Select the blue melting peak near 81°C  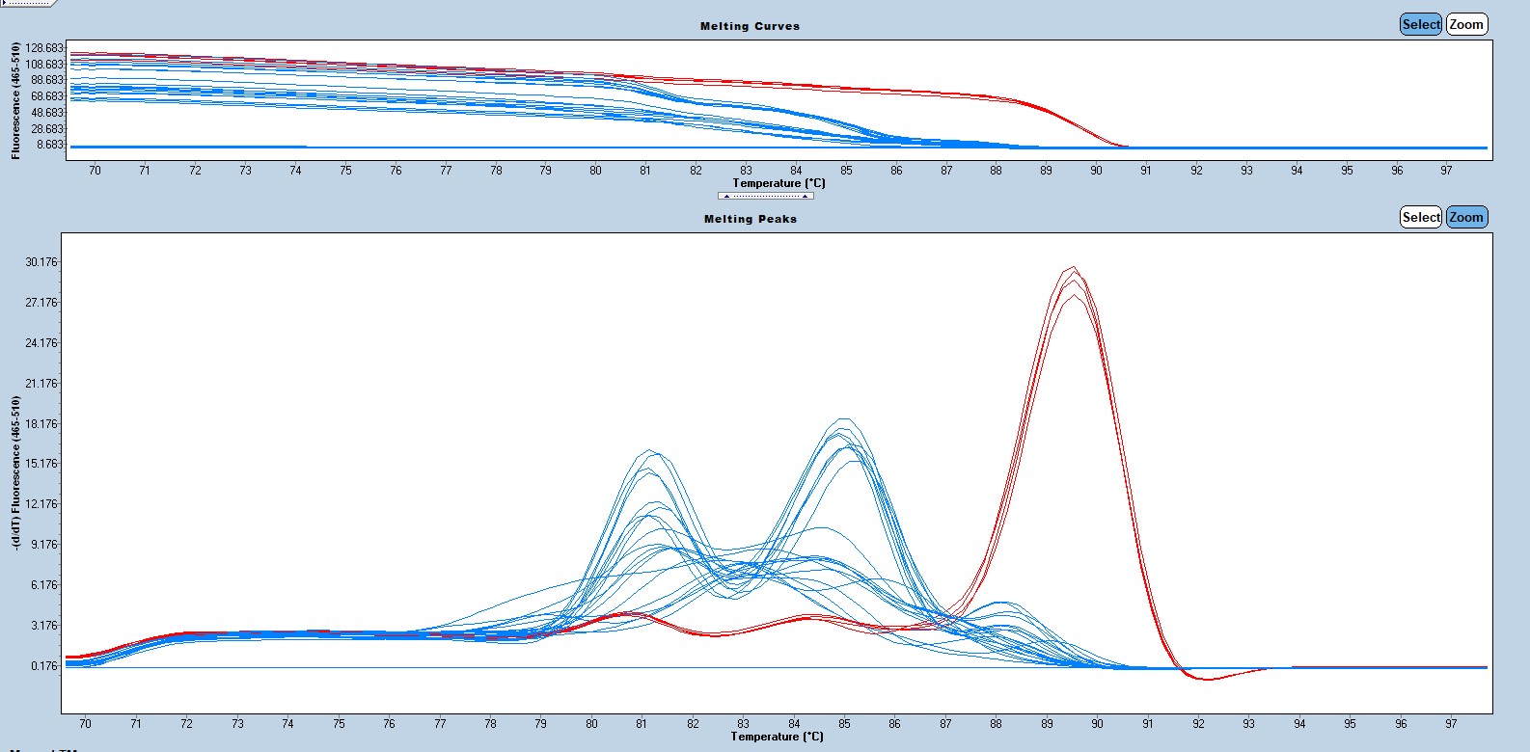[650, 451]
